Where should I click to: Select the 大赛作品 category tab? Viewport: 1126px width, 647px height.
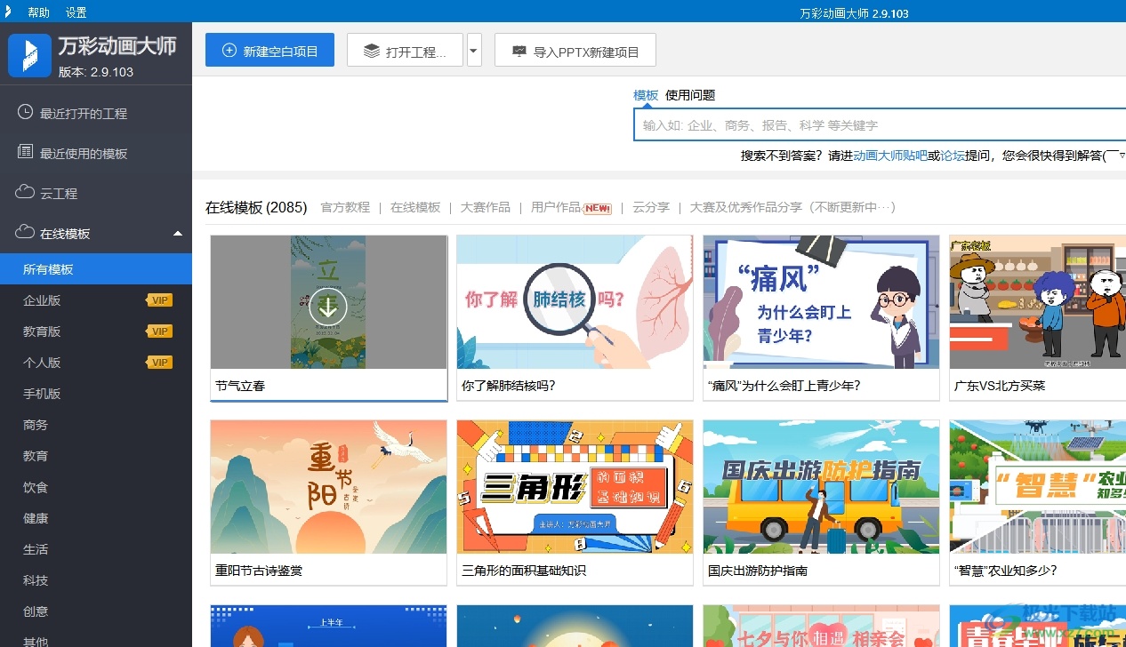tap(486, 207)
